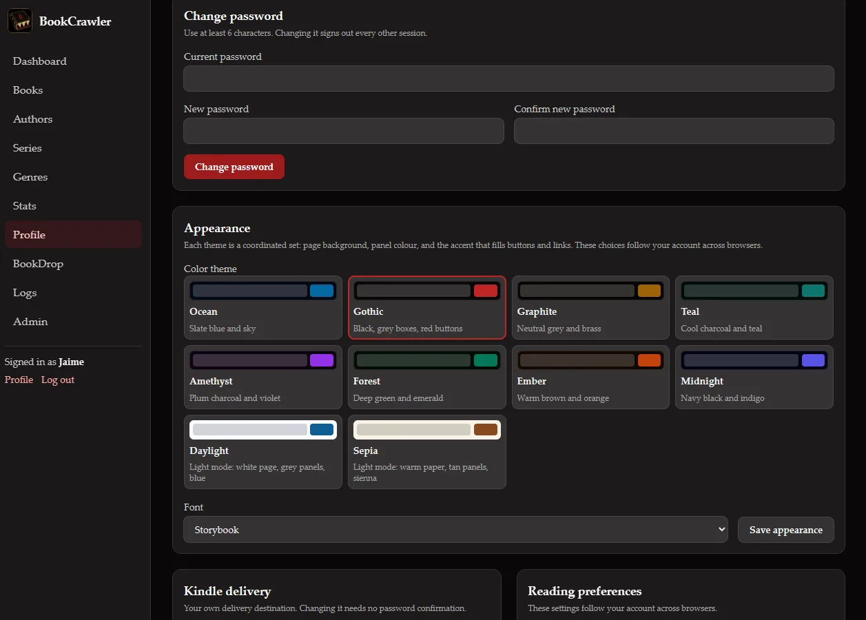Viewport: 866px width, 620px height.
Task: Click Sepia's sienna accent swatch
Action: click(486, 430)
